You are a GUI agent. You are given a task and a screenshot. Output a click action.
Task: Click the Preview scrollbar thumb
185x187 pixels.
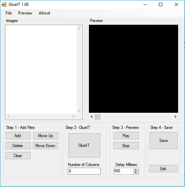[x=97, y=117]
